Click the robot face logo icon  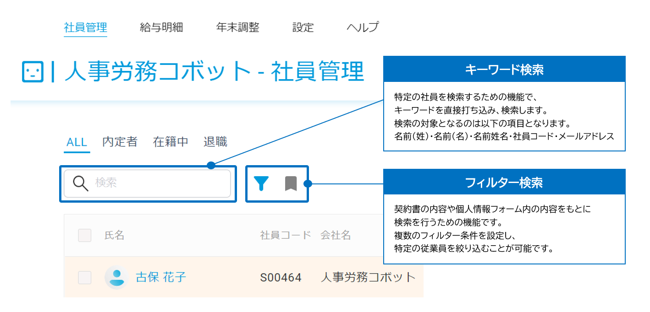click(33, 72)
